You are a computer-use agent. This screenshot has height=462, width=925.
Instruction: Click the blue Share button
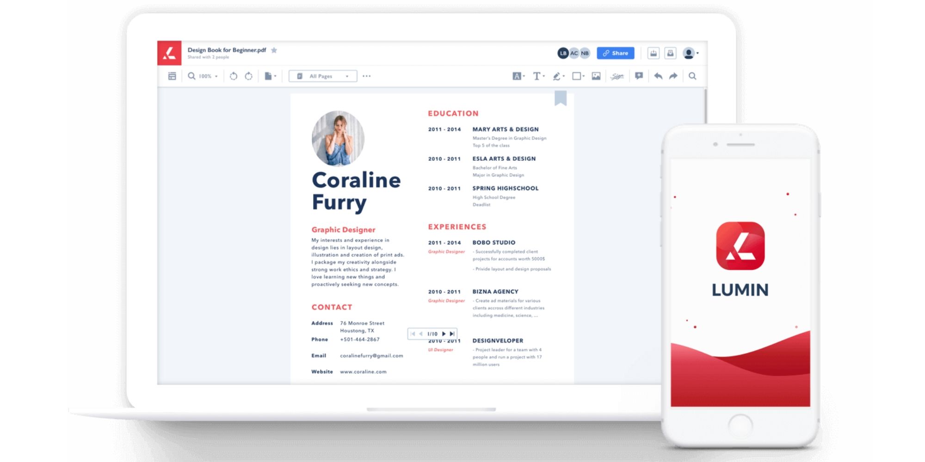click(x=615, y=53)
